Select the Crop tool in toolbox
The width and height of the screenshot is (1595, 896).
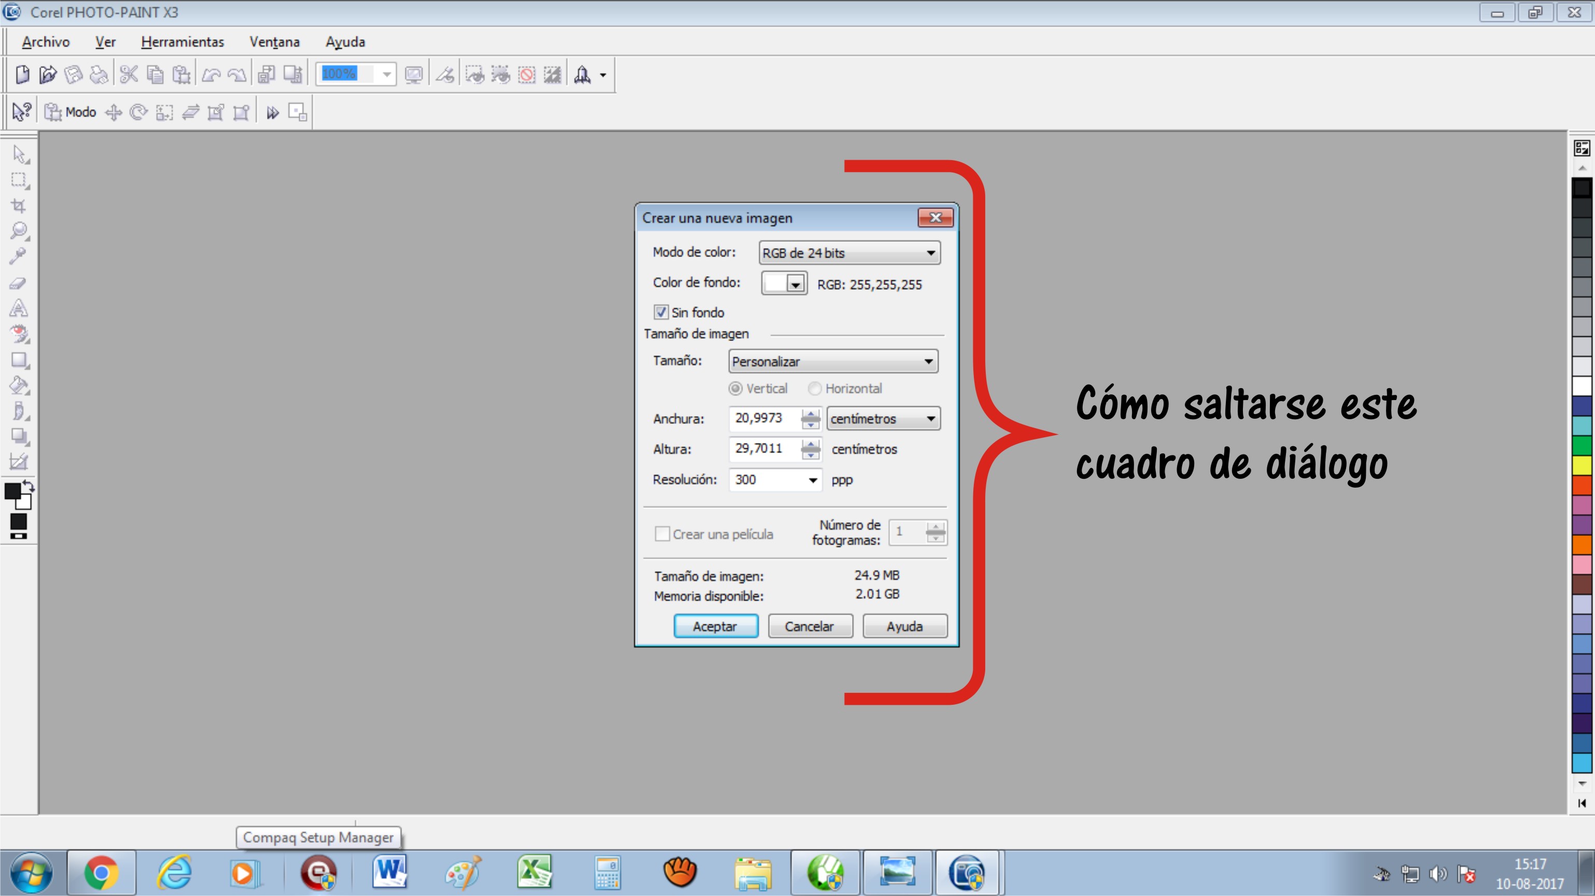(x=19, y=205)
